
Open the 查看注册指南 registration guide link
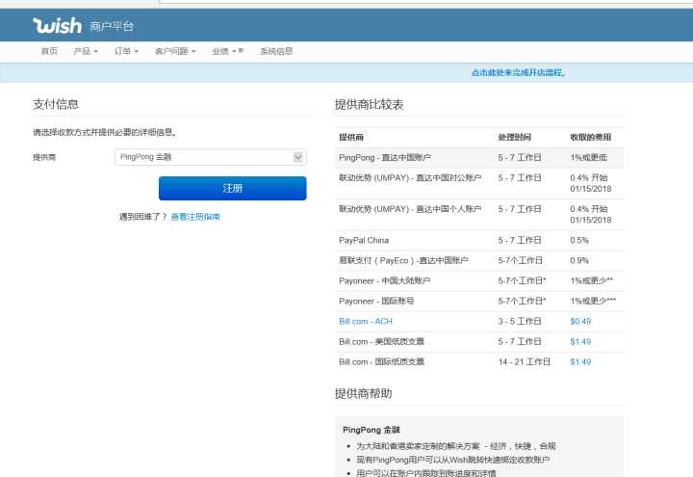[x=195, y=217]
